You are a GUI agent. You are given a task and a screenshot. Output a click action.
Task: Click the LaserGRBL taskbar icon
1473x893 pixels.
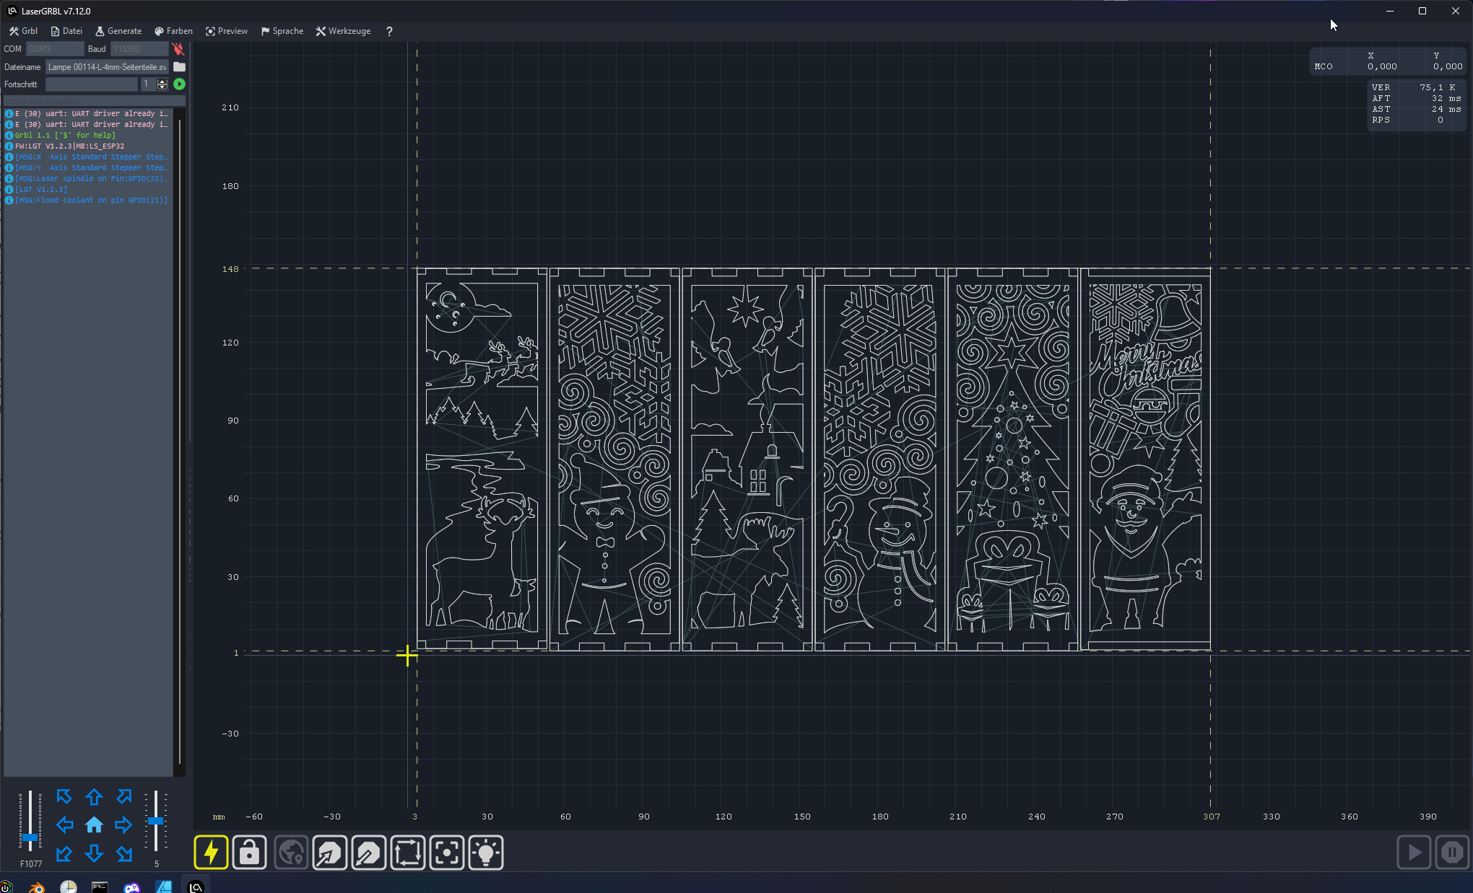click(x=196, y=887)
